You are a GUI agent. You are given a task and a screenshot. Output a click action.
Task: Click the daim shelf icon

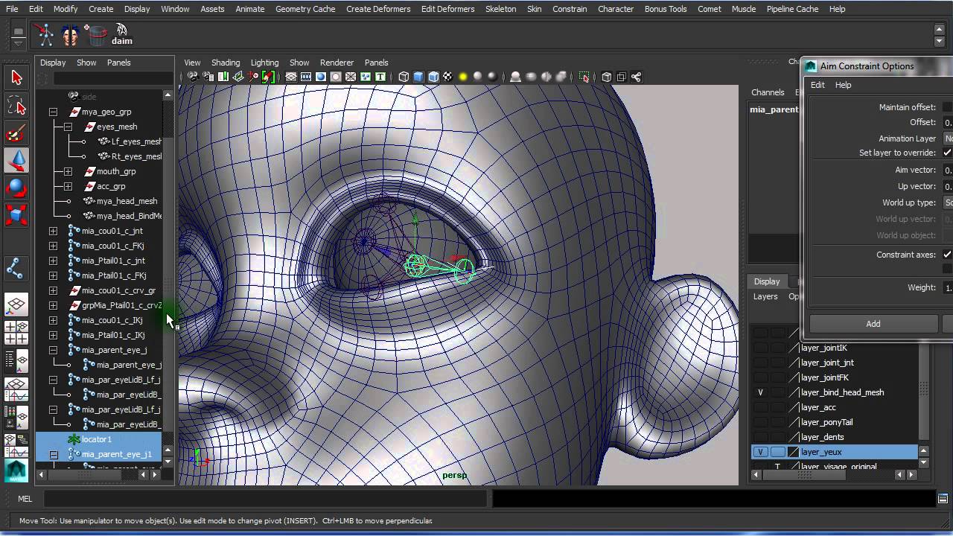pos(121,34)
